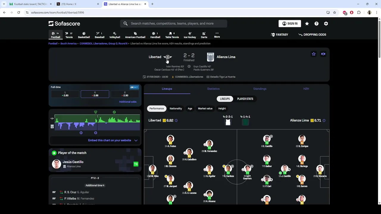Switch to the H2H tab
The height and width of the screenshot is (214, 381).
(x=306, y=89)
